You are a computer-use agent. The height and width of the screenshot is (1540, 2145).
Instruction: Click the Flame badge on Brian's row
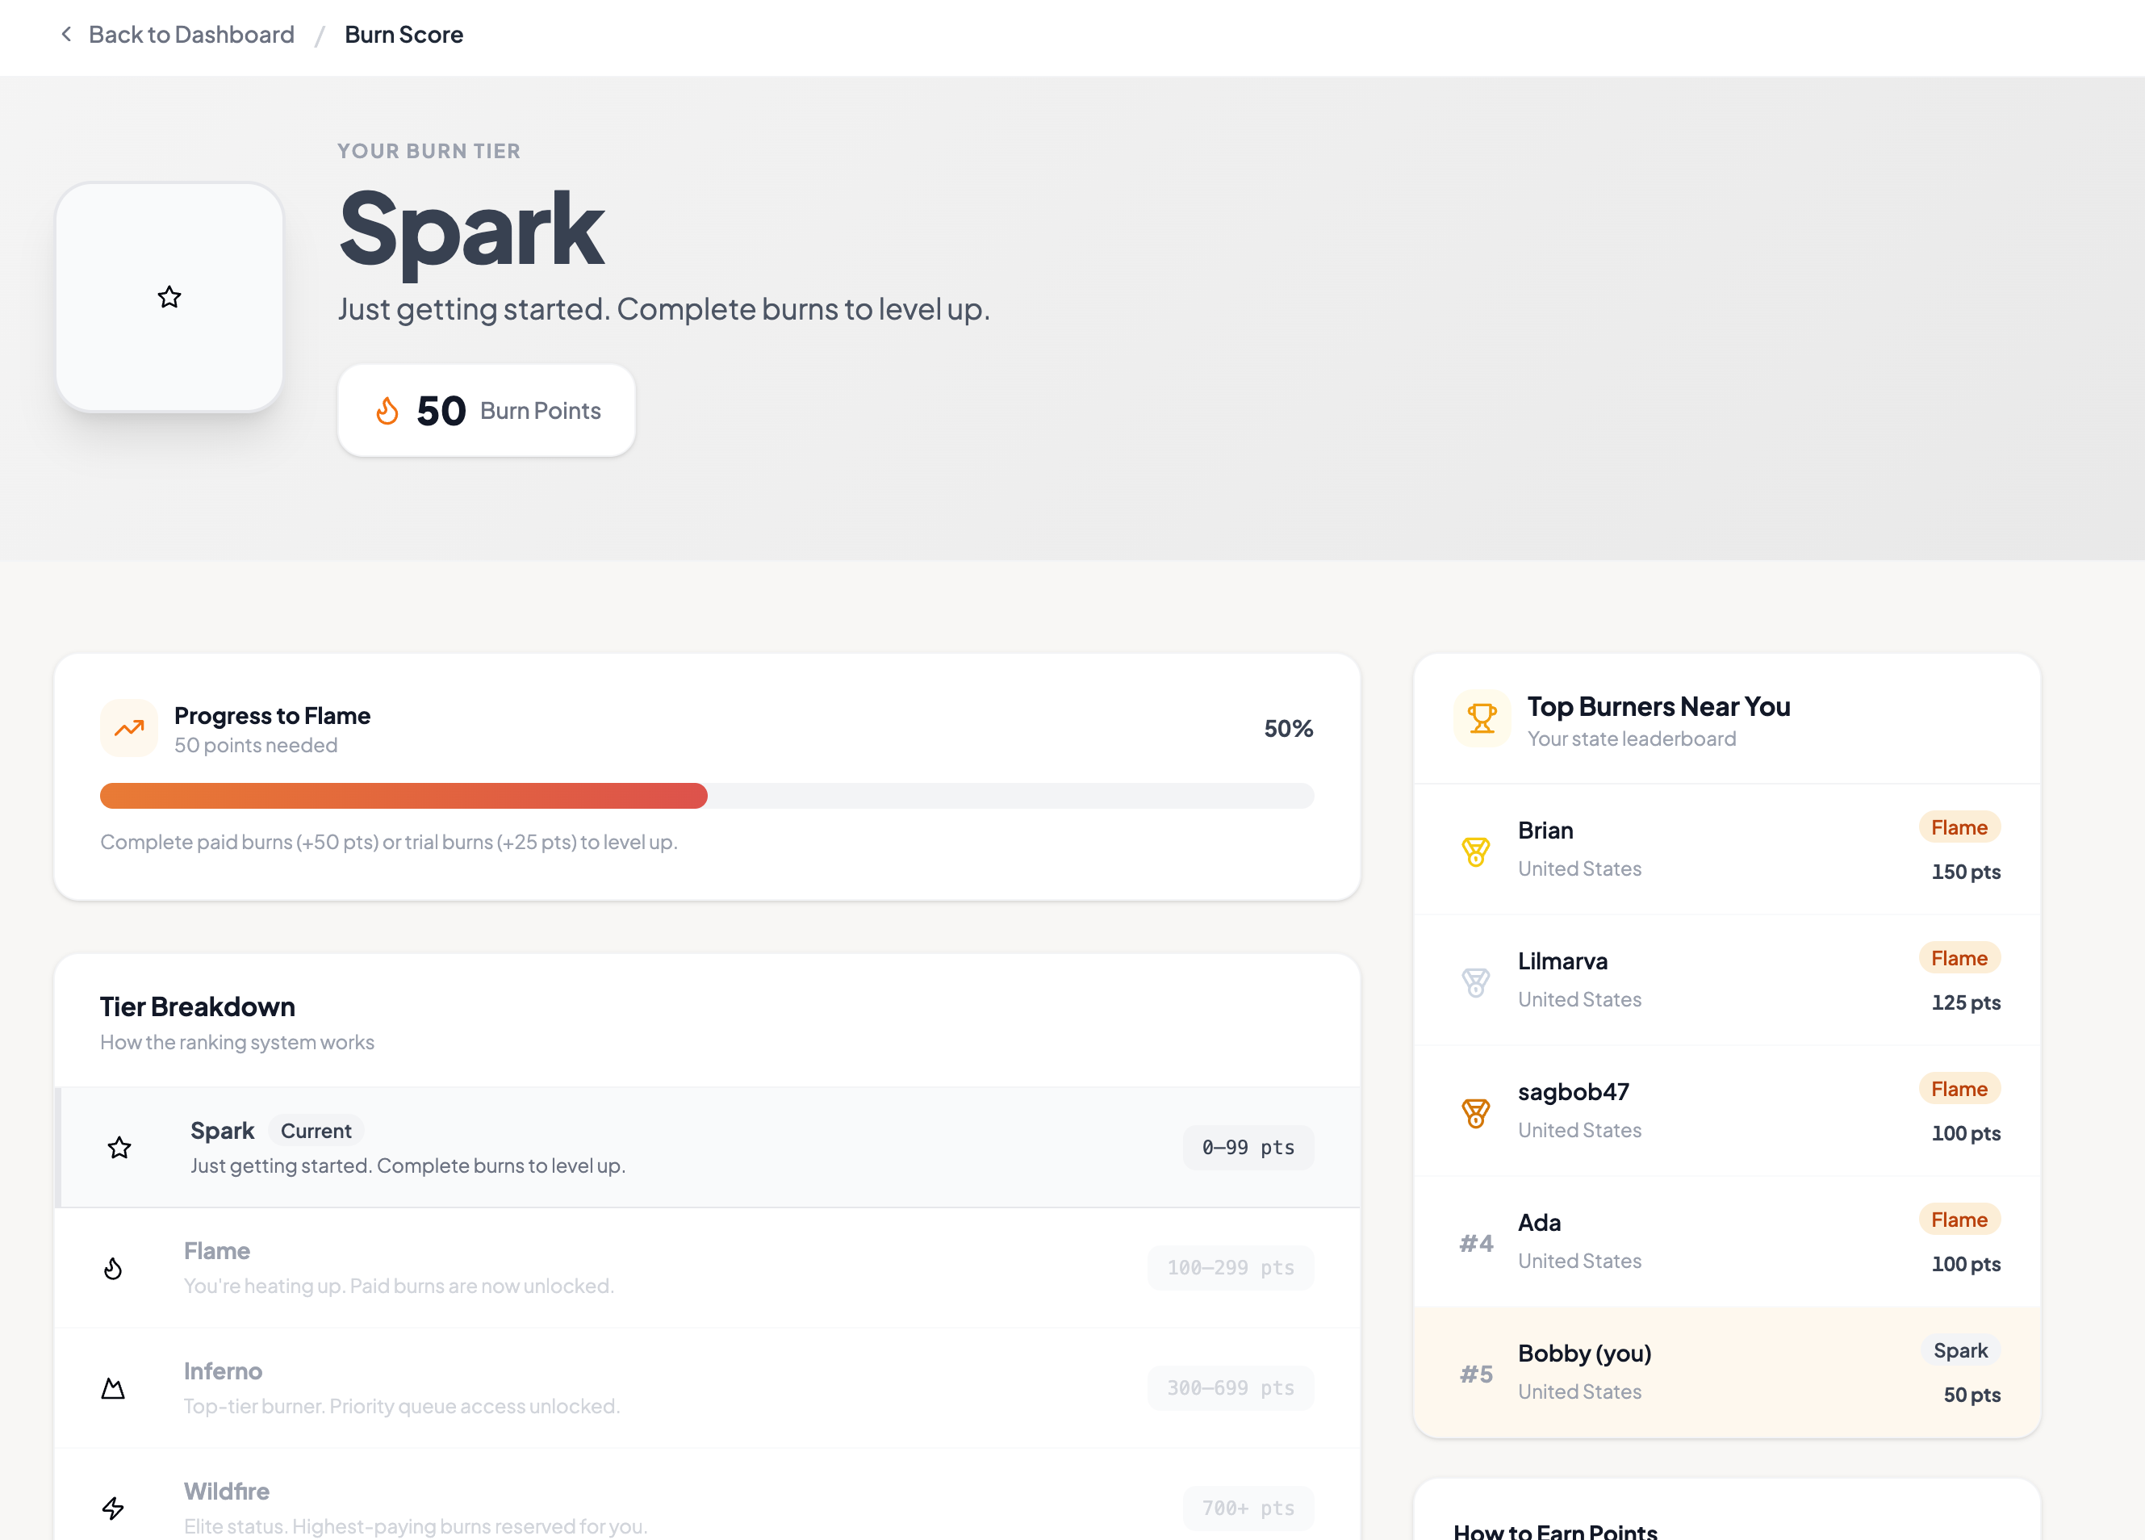click(x=1959, y=827)
